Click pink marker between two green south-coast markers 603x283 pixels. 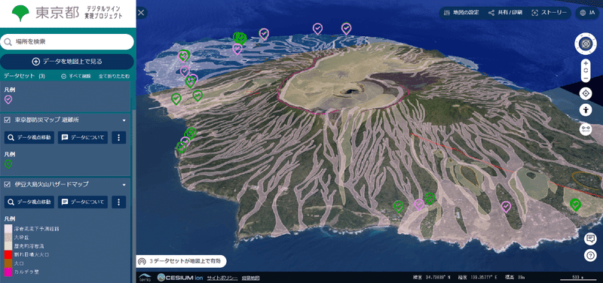[419, 205]
